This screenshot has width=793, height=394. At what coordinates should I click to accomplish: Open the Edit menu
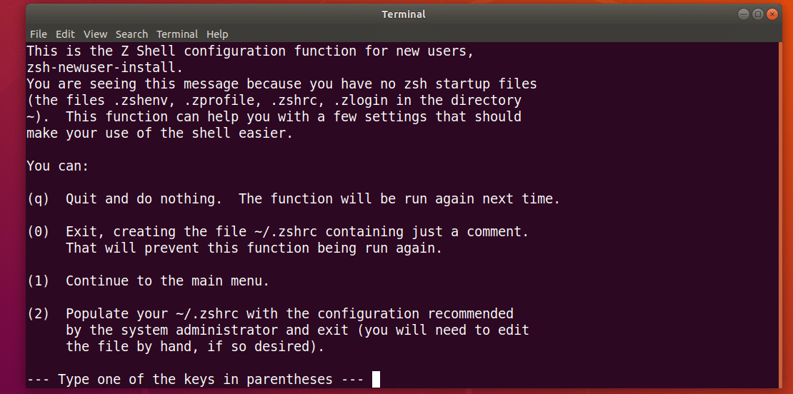pos(65,34)
